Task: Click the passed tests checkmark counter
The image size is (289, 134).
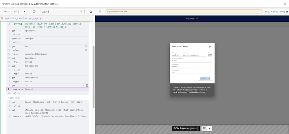Action: [x=16, y=12]
